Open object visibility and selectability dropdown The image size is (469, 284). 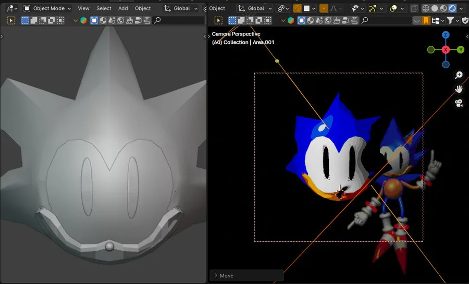357,8
